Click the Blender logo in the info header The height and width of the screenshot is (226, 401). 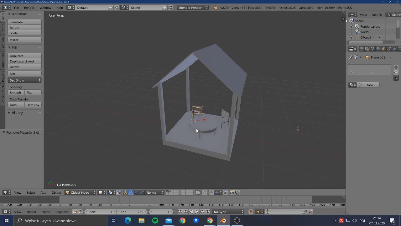216,8
